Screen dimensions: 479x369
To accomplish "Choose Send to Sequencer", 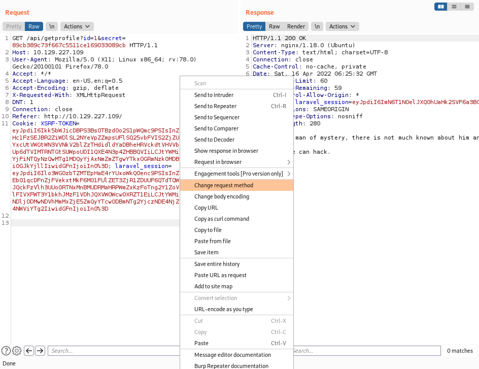I will tap(236, 117).
